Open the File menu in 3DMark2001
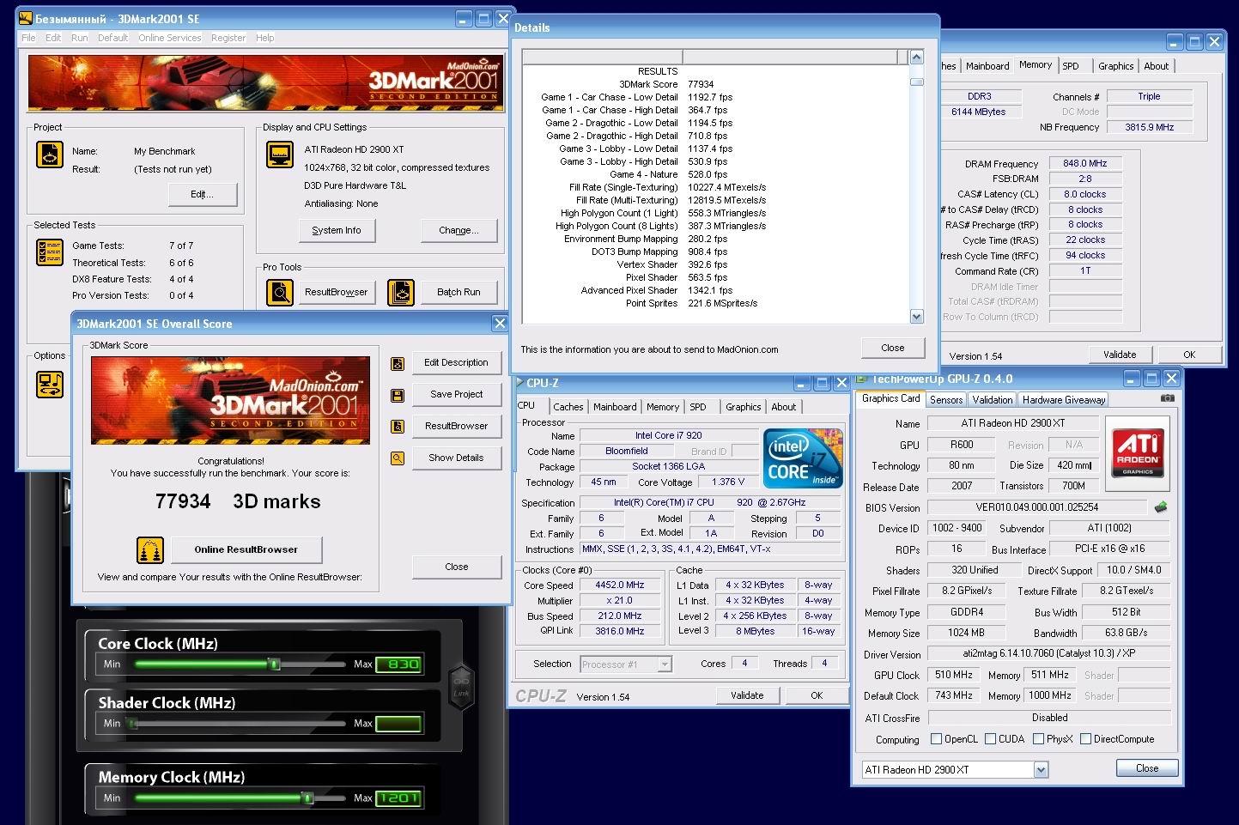This screenshot has width=1239, height=825. [28, 38]
